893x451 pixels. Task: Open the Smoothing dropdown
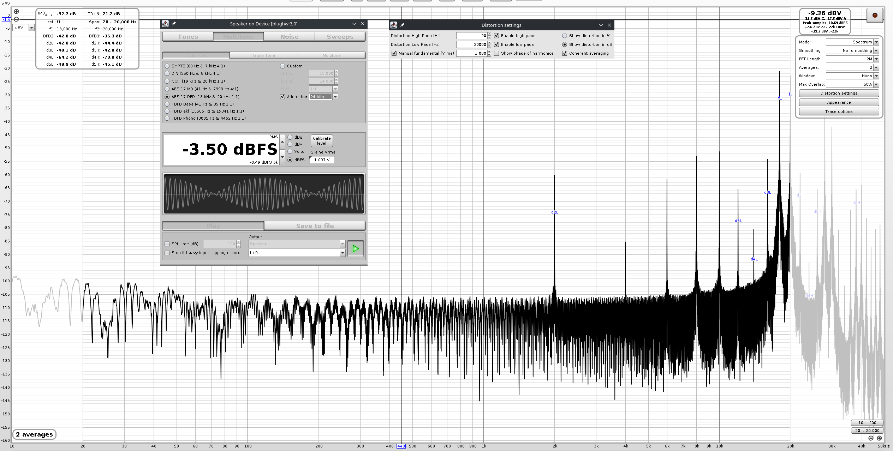point(876,50)
